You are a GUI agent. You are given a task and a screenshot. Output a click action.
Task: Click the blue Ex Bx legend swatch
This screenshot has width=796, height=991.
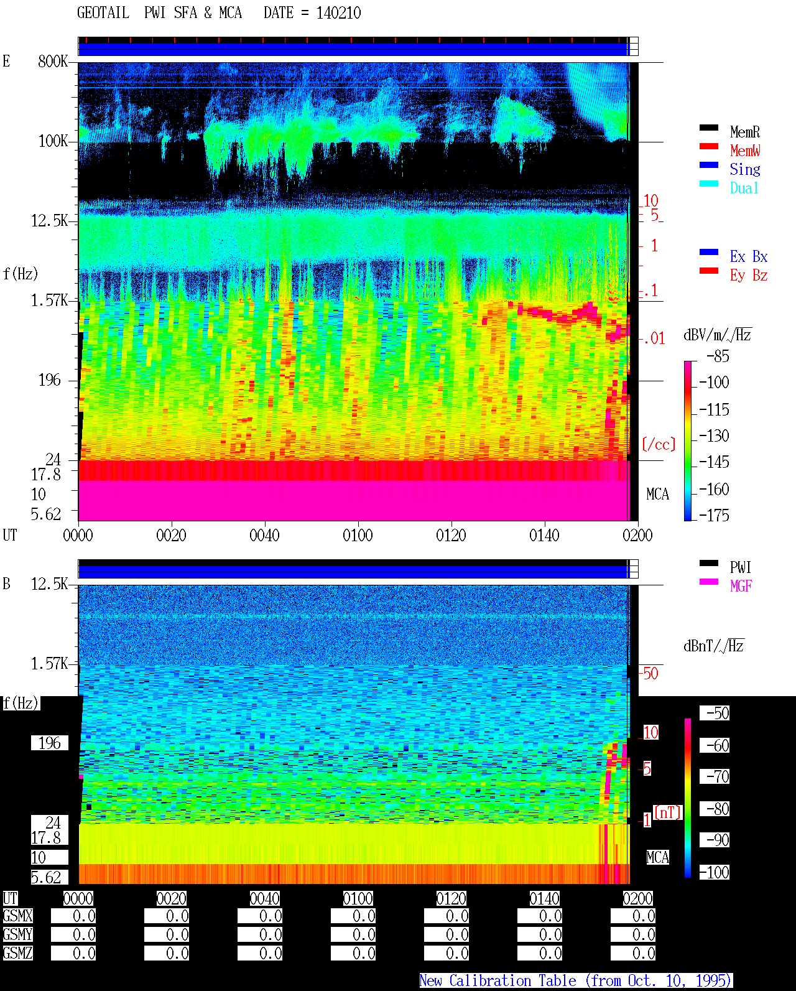(708, 253)
